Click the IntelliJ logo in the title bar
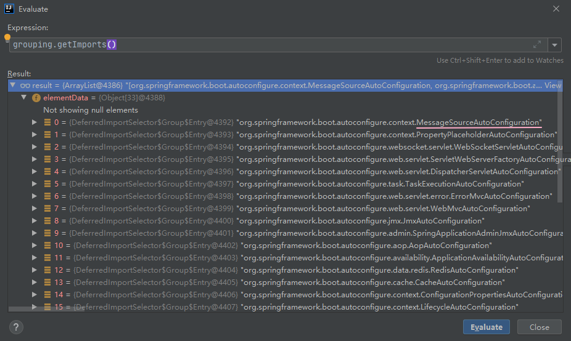571x341 pixels. point(9,9)
